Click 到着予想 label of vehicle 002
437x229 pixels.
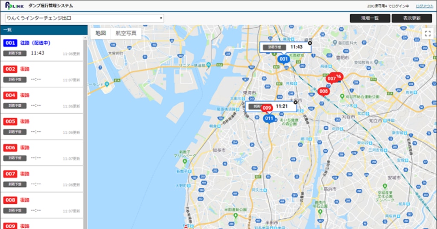[x=15, y=80]
